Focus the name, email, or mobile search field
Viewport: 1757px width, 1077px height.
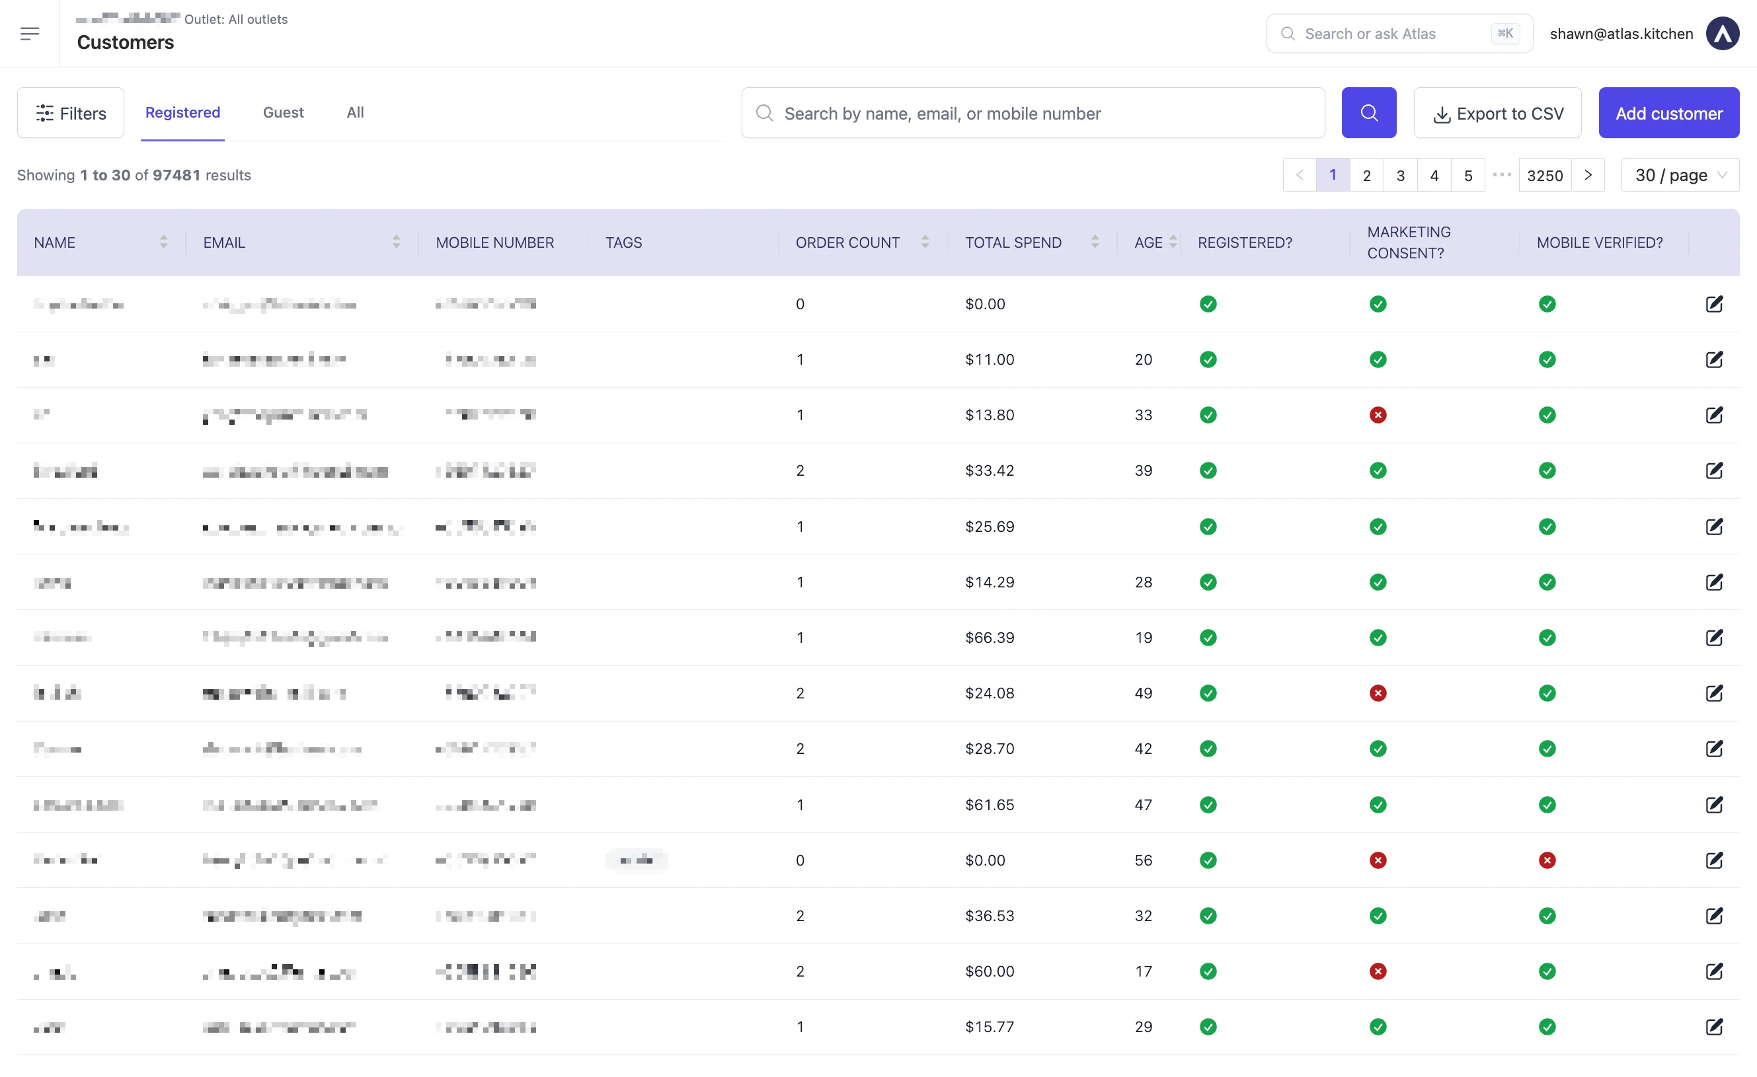coord(1033,112)
